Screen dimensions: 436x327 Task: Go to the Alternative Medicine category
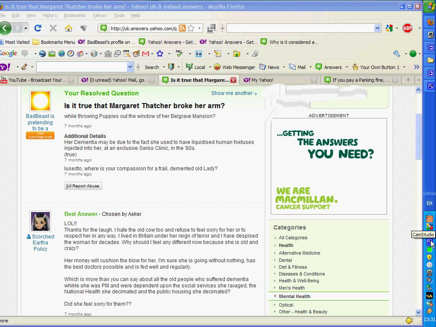coord(299,253)
